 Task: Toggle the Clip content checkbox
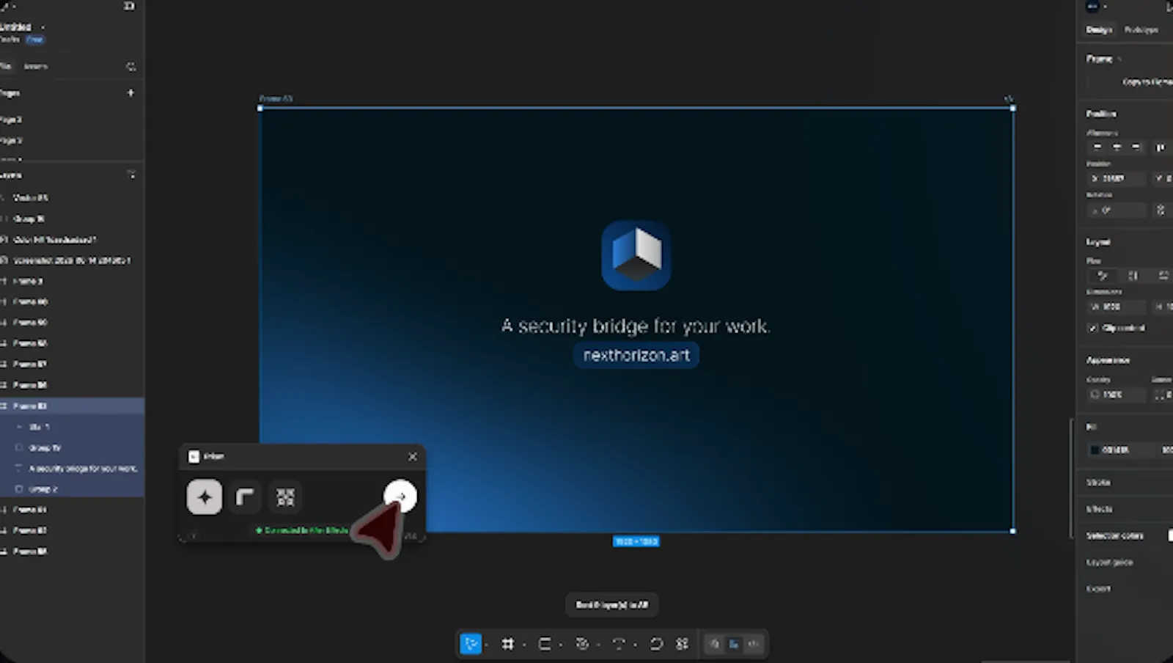[1093, 328]
